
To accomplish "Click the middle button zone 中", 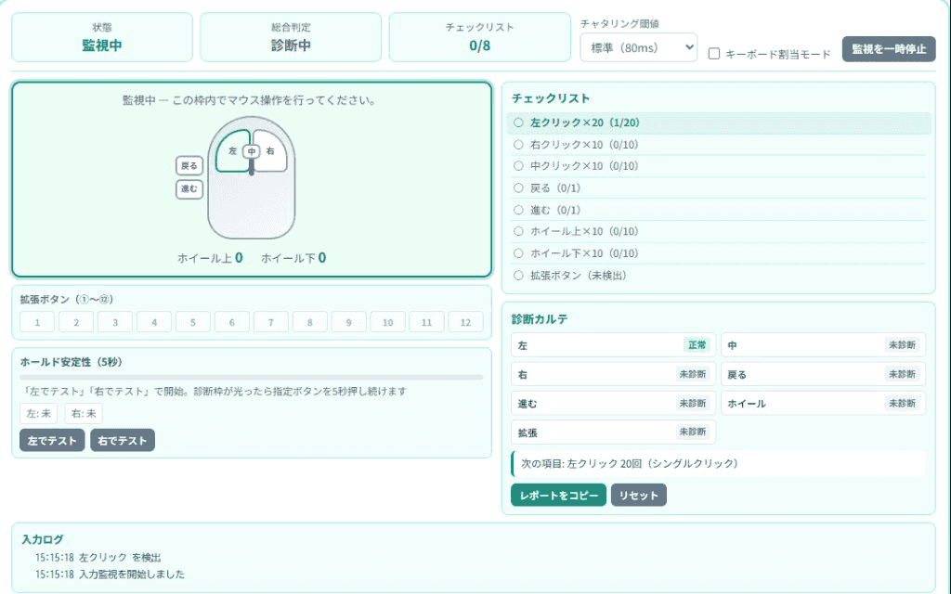I will [251, 151].
